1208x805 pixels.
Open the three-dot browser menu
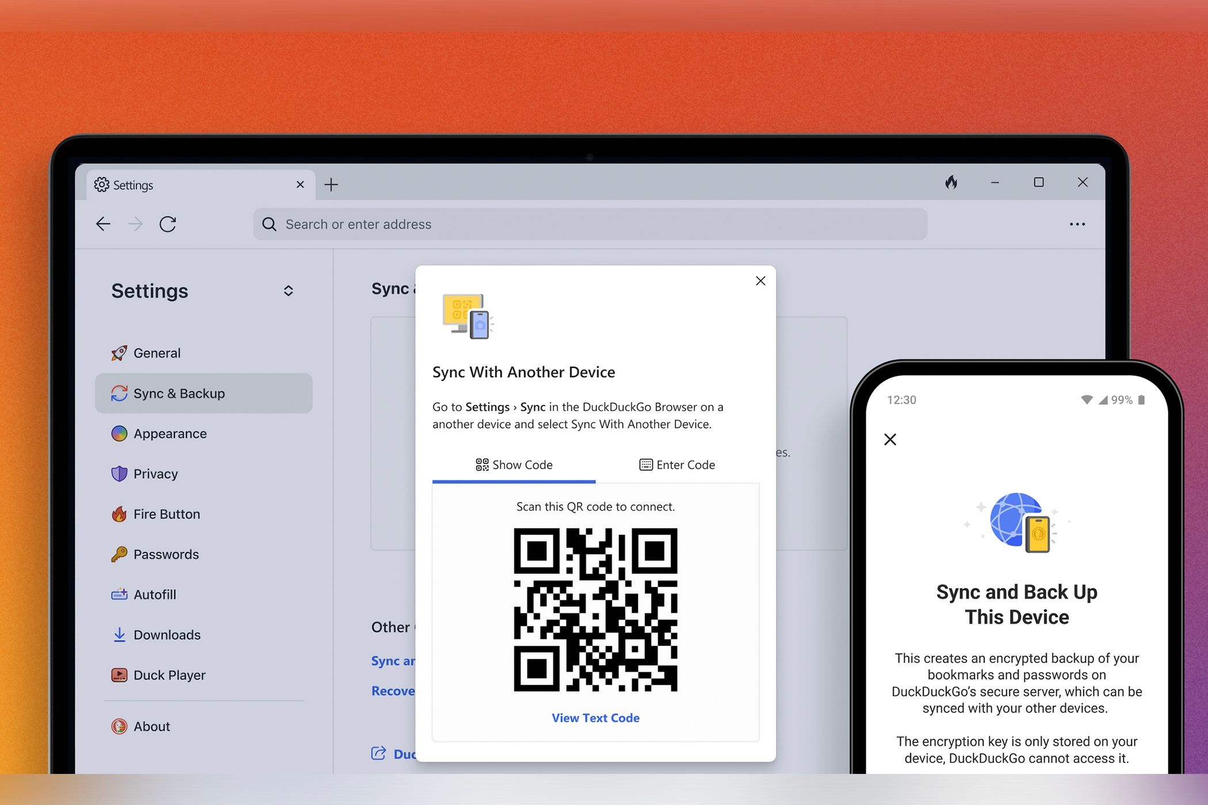point(1077,224)
